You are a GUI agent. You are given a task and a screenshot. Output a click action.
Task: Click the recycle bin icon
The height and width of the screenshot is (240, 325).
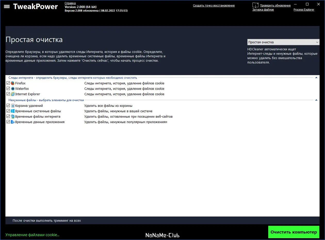pyautogui.click(x=13, y=106)
